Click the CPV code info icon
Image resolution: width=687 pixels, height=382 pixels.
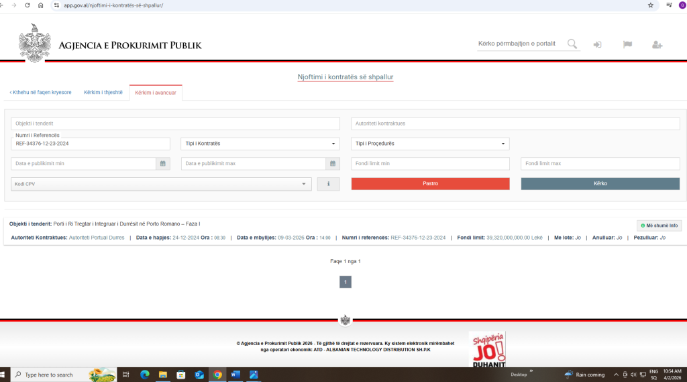pos(328,184)
